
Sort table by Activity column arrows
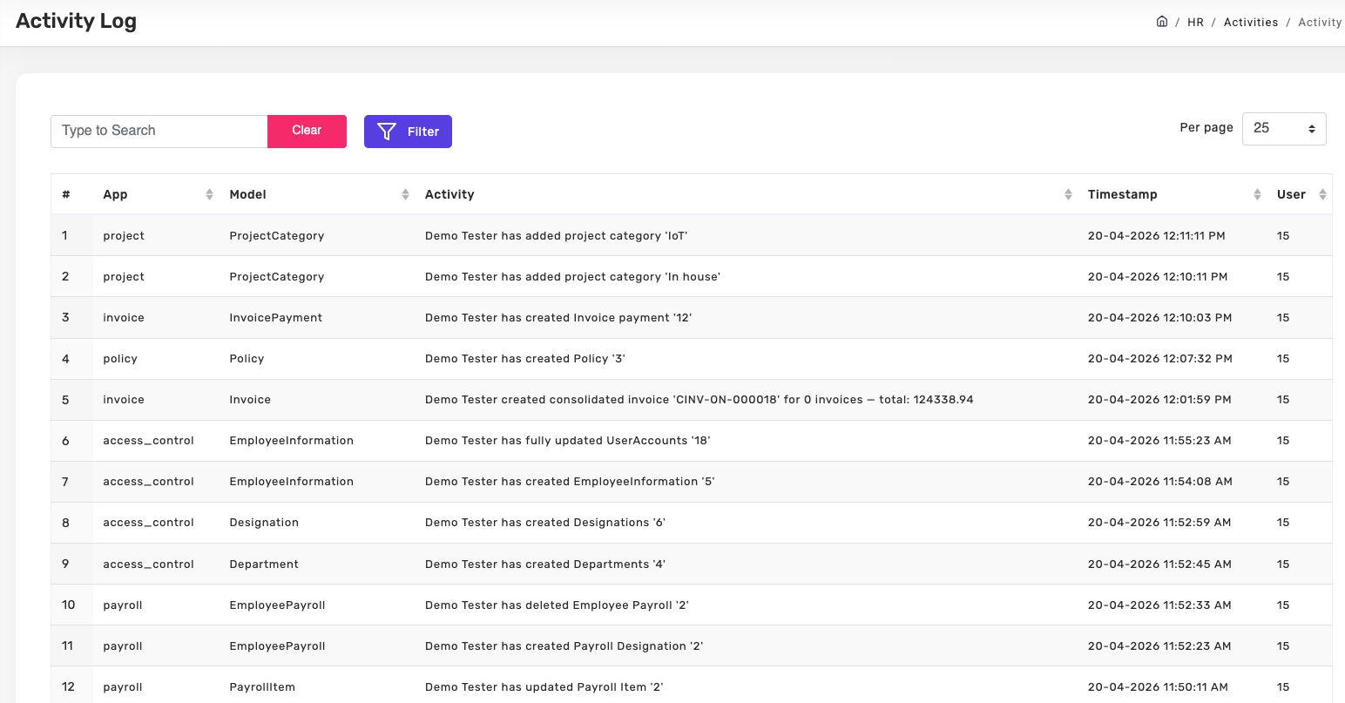[1068, 194]
